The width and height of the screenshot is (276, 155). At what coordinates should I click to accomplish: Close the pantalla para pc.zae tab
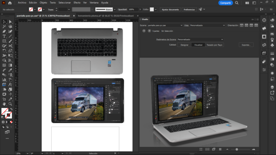(x=74, y=16)
